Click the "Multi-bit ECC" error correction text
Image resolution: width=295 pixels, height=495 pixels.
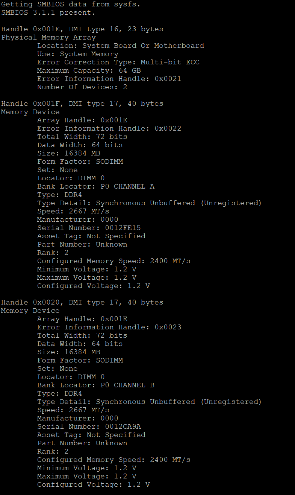coord(170,62)
